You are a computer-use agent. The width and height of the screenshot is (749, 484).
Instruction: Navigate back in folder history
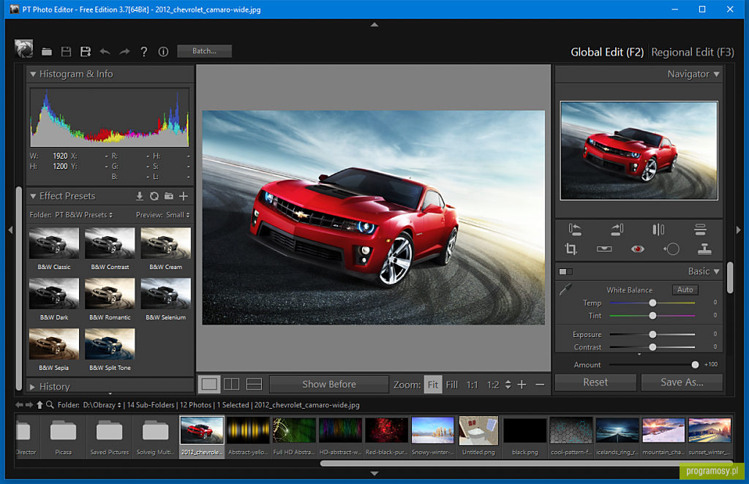pos(19,405)
